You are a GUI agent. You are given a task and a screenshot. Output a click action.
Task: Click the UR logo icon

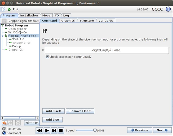[3, 9]
